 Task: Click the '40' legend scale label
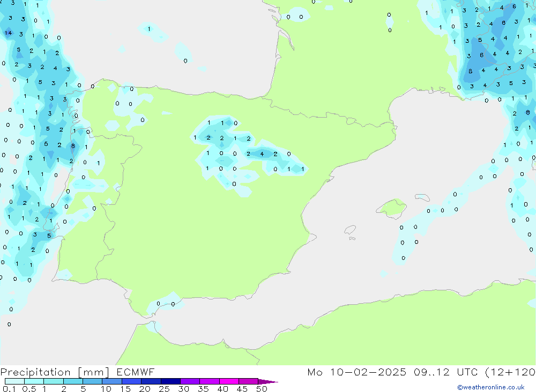[223, 389]
